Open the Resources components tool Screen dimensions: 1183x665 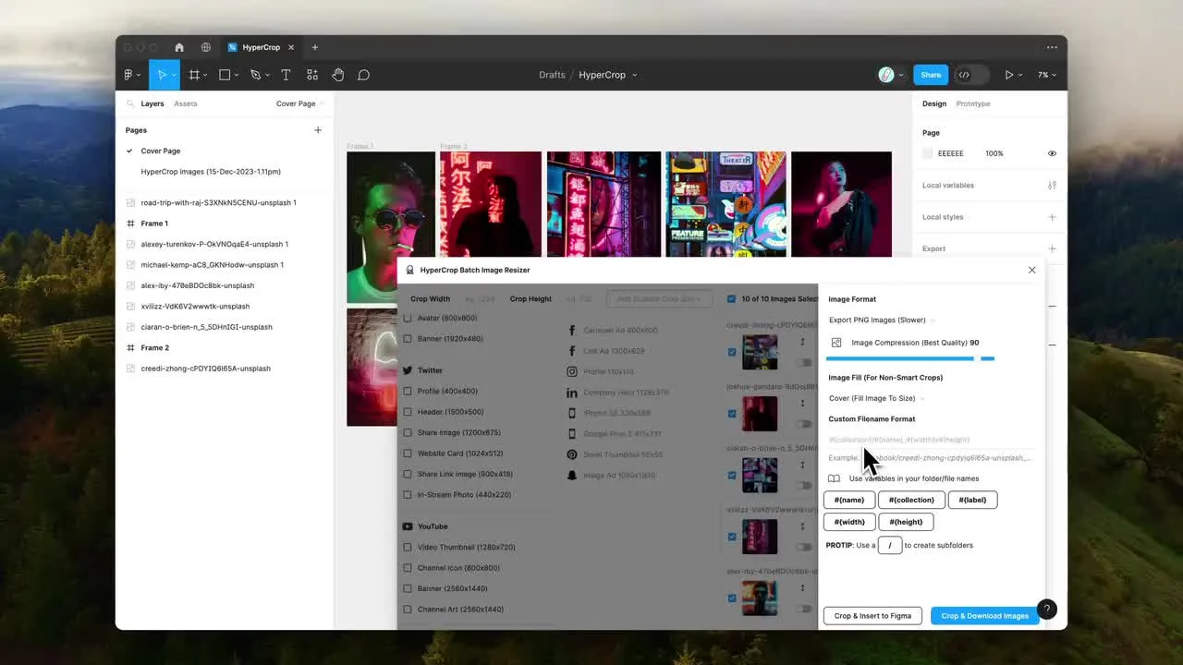tap(312, 75)
